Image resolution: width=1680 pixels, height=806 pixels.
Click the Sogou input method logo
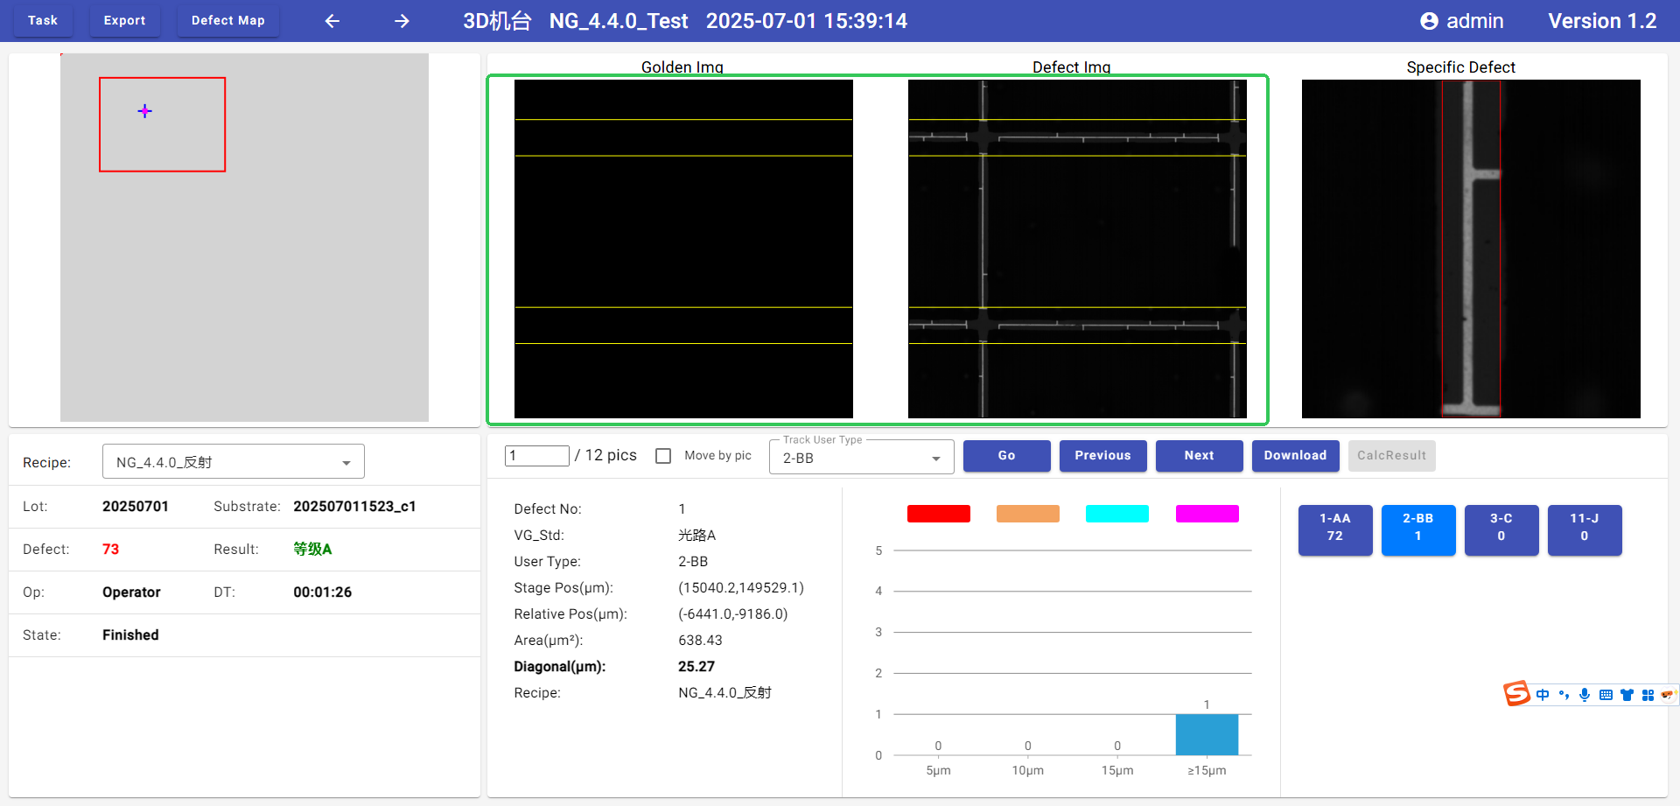pos(1517,694)
